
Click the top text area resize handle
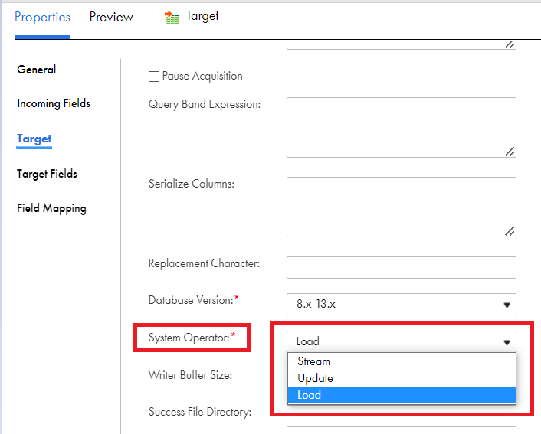click(510, 45)
